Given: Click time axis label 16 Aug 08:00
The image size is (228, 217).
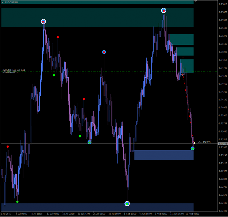Looking at the screenshot, I should pyautogui.click(x=192, y=214).
